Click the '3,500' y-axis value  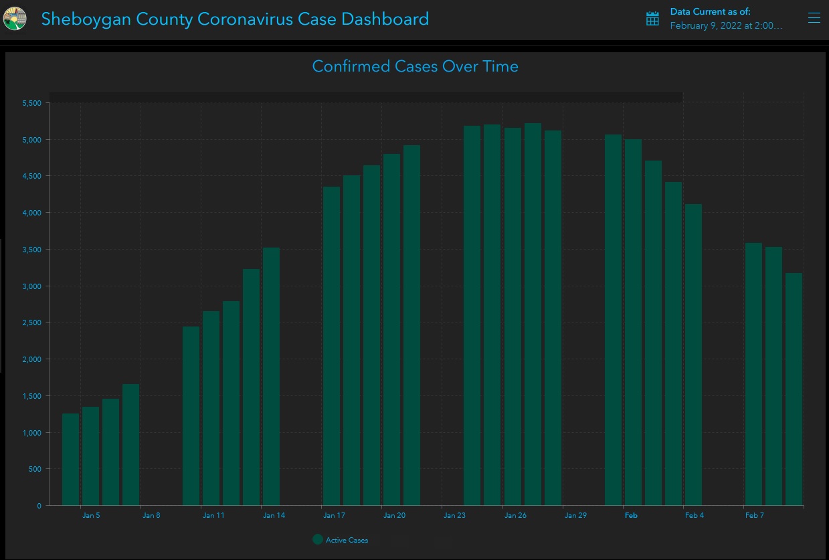(x=32, y=250)
